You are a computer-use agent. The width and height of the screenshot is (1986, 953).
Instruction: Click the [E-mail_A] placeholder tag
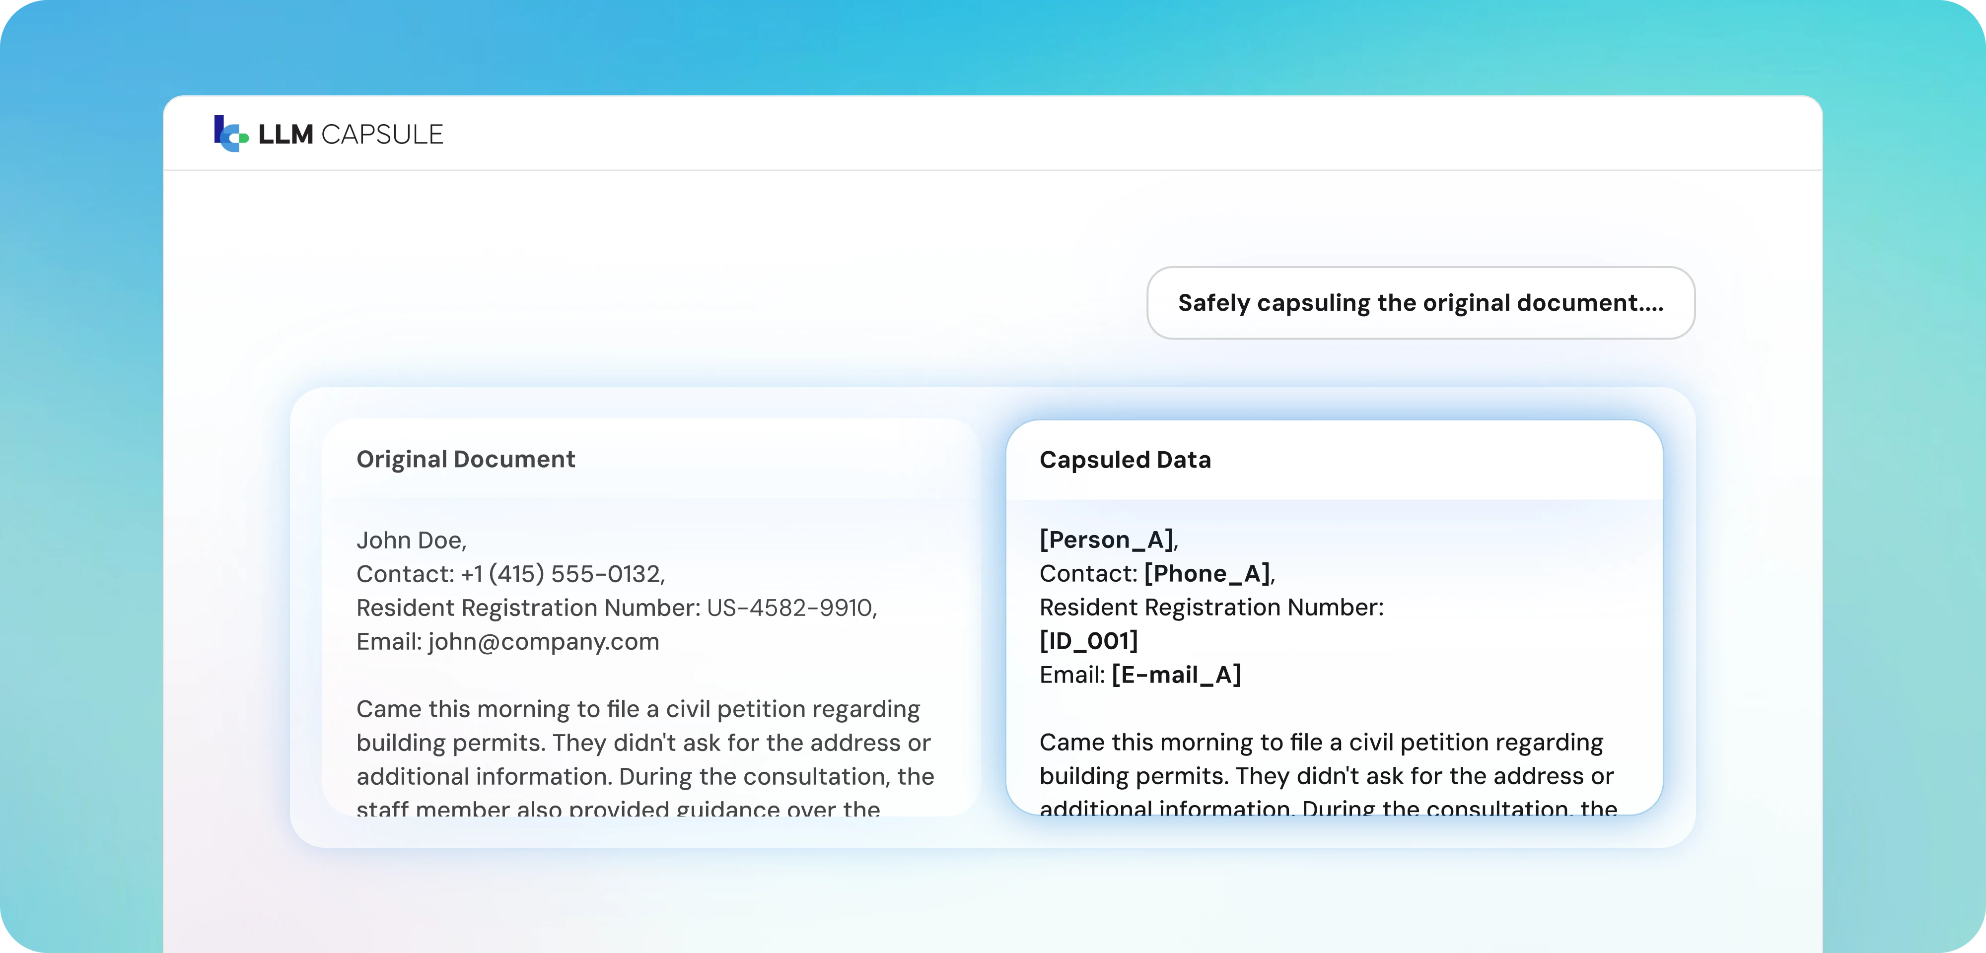click(1176, 675)
